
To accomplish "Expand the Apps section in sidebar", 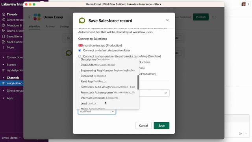I will click(3, 98).
